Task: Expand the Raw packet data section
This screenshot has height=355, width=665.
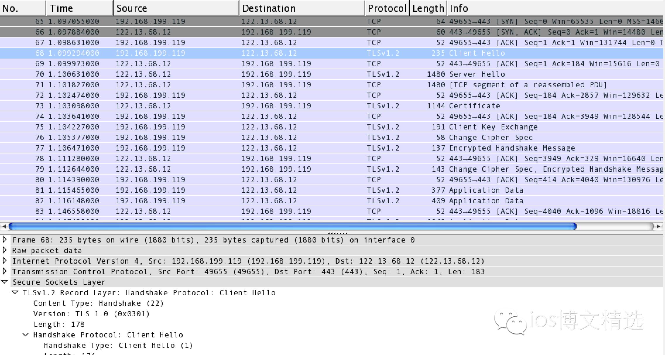Action: tap(5, 250)
